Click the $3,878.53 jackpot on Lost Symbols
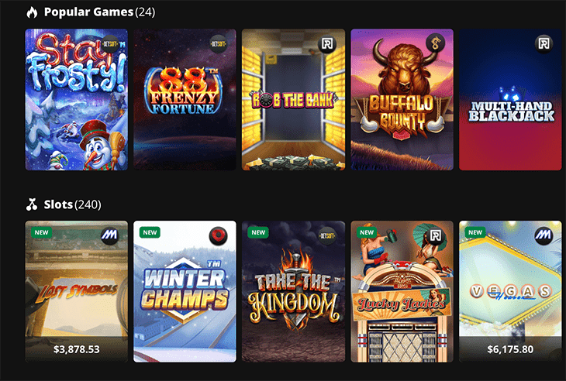Image resolution: width=566 pixels, height=381 pixels. point(77,349)
